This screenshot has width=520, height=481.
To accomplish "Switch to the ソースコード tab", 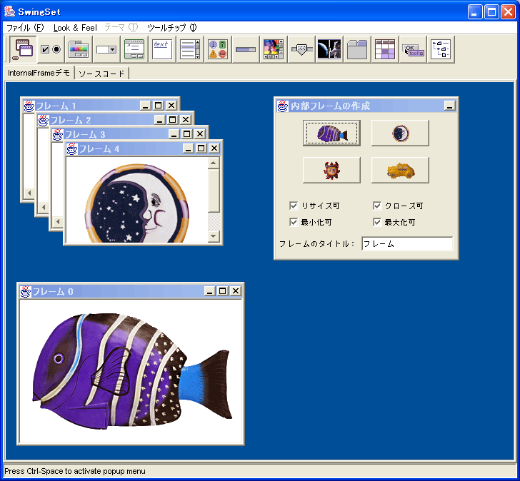I will click(101, 74).
